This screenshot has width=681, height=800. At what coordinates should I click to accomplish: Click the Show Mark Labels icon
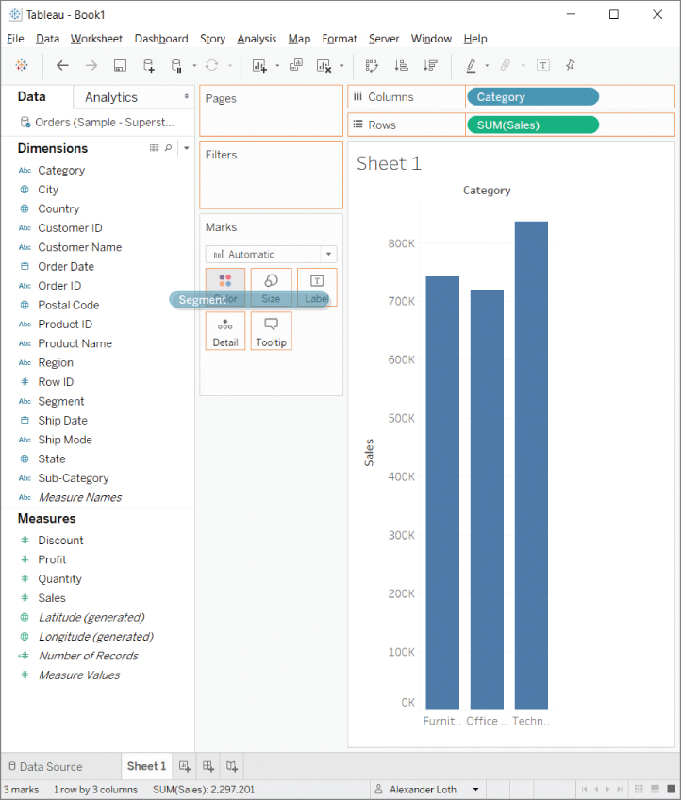click(543, 65)
